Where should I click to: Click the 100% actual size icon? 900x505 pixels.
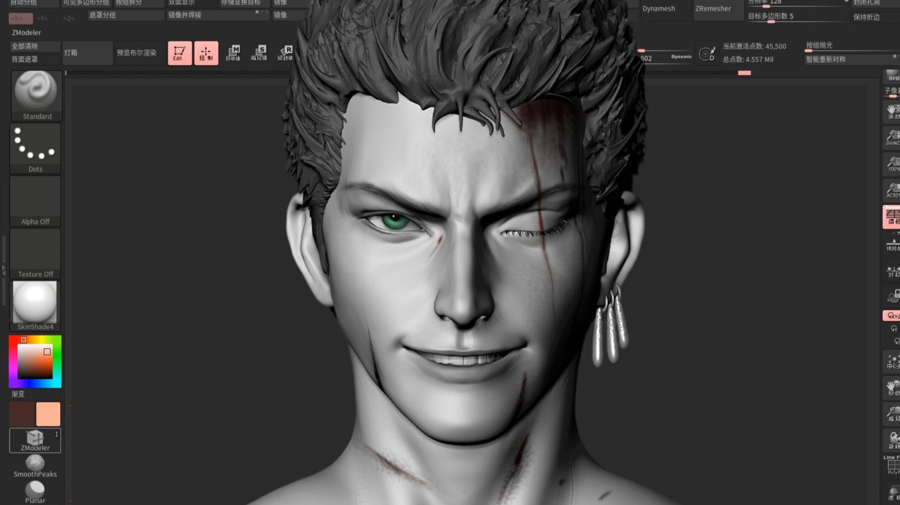pos(893,164)
